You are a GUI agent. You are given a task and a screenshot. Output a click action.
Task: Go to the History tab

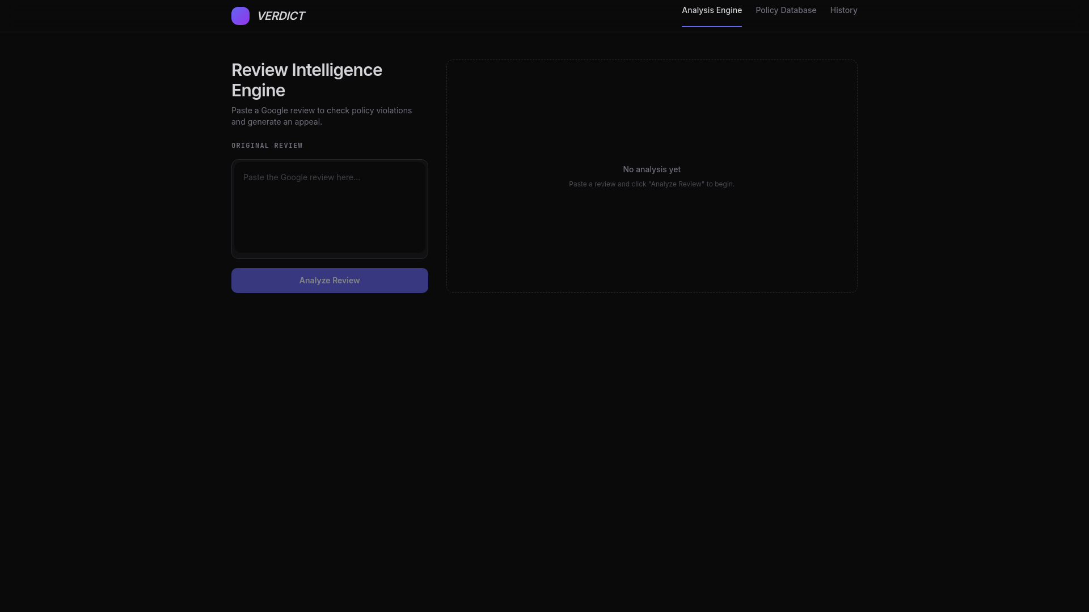pyautogui.click(x=843, y=10)
